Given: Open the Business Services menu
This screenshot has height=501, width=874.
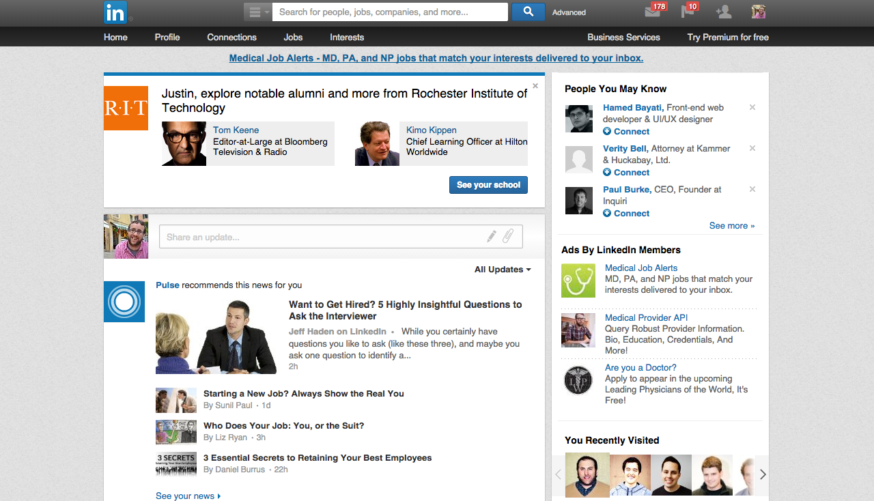Looking at the screenshot, I should coord(623,37).
